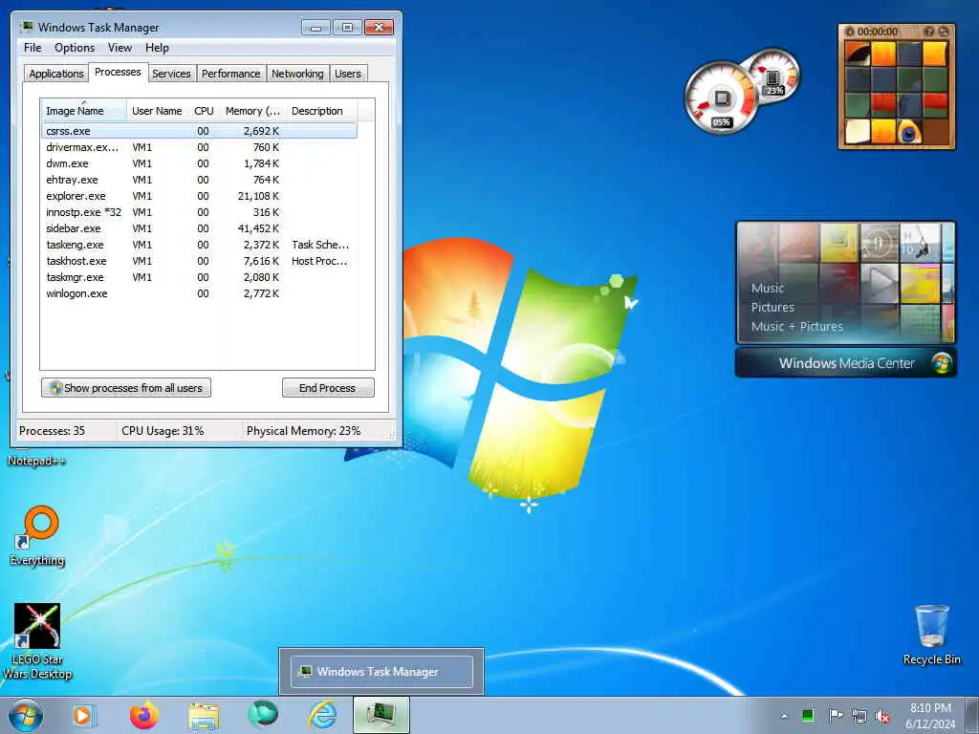The height and width of the screenshot is (734, 979).
Task: Switch to the Users tab
Action: click(x=348, y=74)
